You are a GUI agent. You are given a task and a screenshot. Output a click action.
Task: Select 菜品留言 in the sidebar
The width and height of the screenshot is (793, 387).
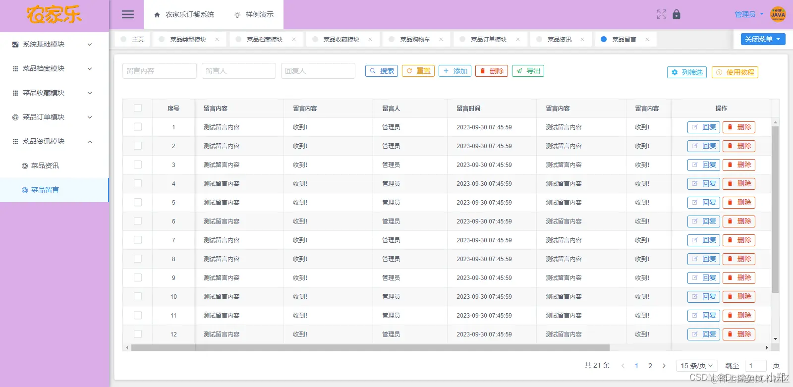coord(54,190)
